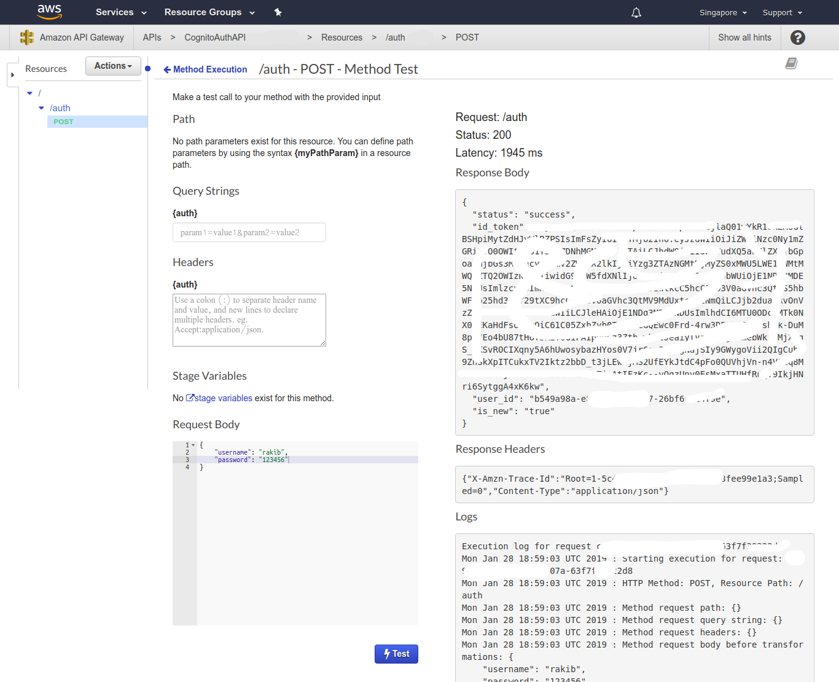Open the Support menu
This screenshot has height=682, width=839.
click(x=782, y=12)
